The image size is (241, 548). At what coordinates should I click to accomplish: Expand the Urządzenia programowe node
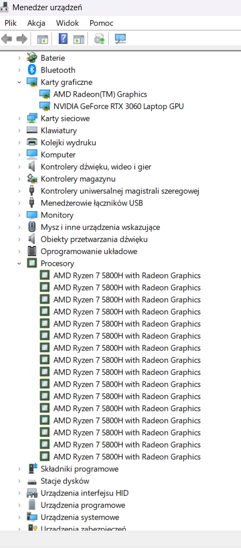19,506
